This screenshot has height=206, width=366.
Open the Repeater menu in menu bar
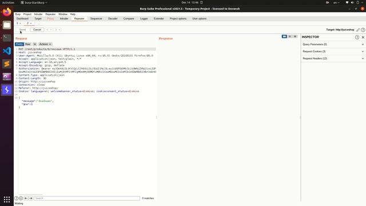coord(50,14)
